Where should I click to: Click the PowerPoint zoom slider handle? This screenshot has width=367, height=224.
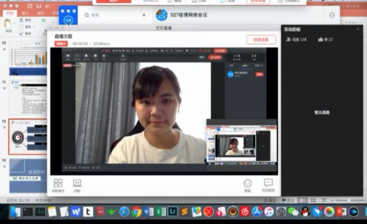coord(349,201)
